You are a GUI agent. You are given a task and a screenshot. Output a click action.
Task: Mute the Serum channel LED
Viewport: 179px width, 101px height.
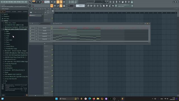coord(30,31)
